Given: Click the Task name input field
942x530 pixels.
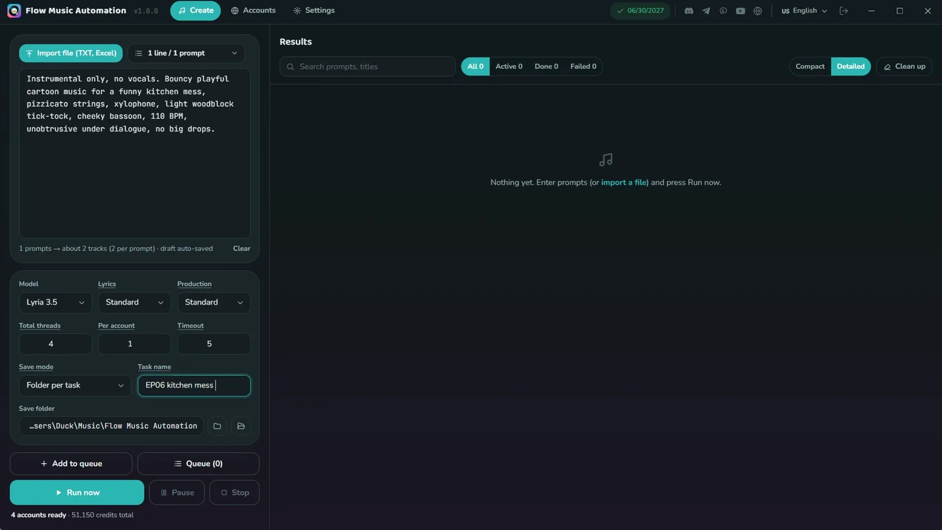Looking at the screenshot, I should pyautogui.click(x=194, y=386).
